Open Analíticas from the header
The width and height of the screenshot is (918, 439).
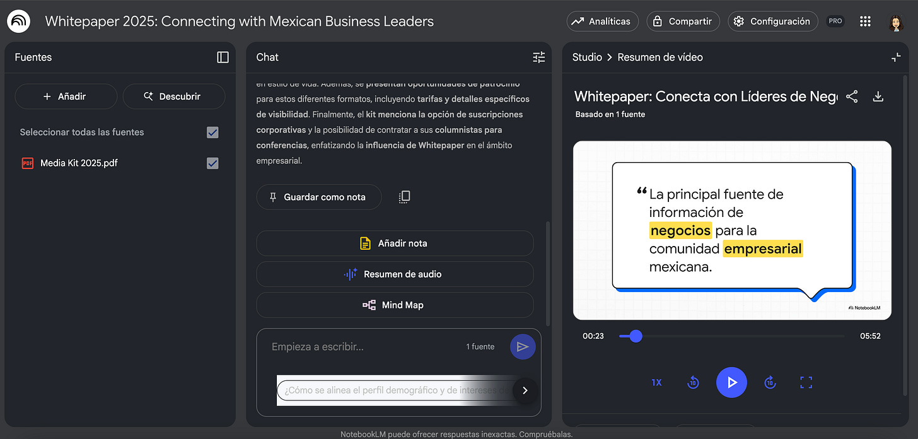[x=602, y=21]
